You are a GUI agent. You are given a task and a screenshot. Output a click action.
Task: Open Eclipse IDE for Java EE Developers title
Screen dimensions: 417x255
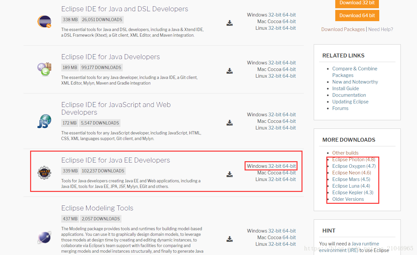click(x=116, y=160)
